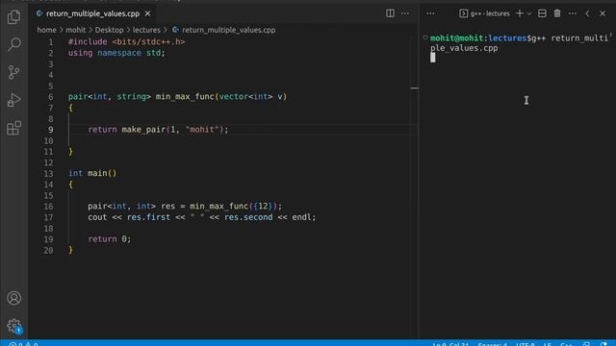Click the minimap slider marker in editor
Viewport: 616px width, 346px height.
[415, 88]
